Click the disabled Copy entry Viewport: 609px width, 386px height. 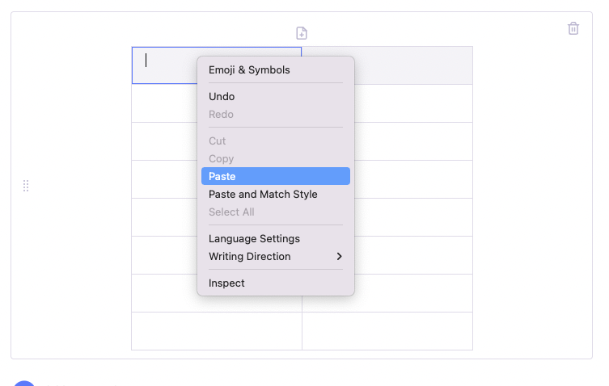point(275,158)
